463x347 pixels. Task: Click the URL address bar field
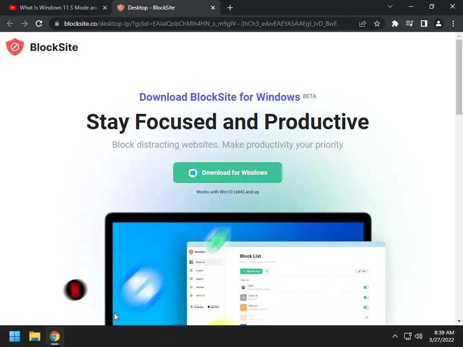pos(200,23)
